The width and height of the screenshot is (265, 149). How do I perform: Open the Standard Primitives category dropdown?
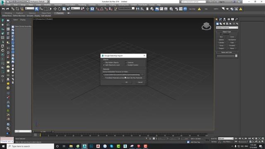coord(227,28)
